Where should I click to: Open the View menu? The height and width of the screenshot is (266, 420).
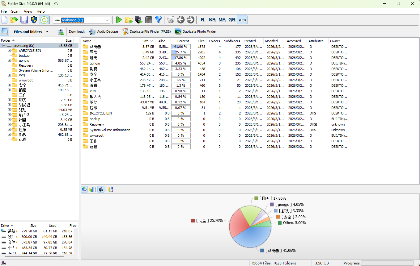pos(28,11)
